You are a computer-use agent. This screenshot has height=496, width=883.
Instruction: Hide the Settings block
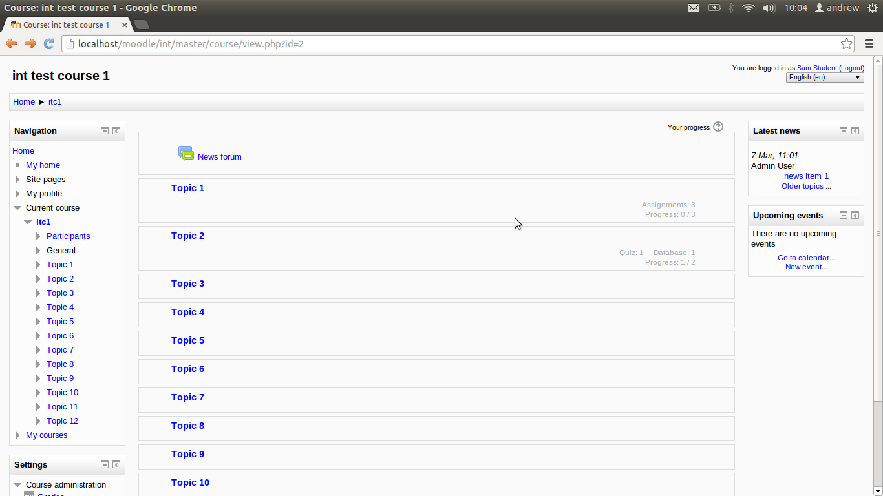coord(105,464)
